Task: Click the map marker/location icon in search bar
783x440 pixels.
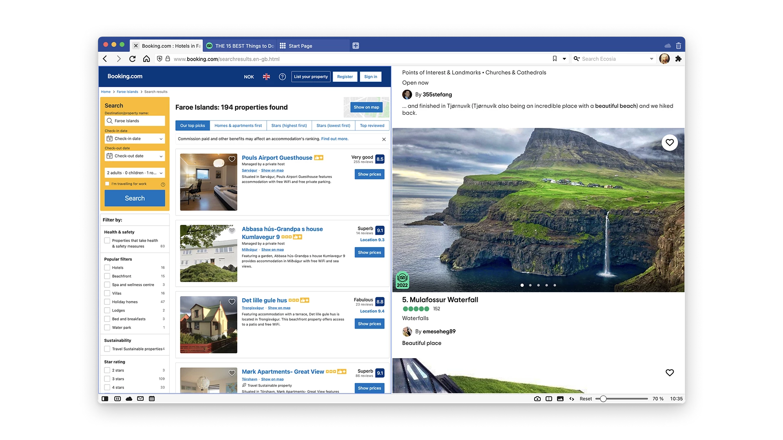Action: 110,120
